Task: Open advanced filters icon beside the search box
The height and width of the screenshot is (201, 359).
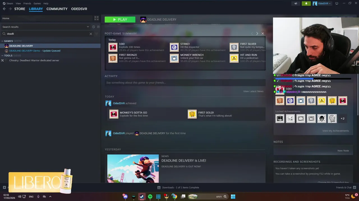Action: tap(96, 34)
